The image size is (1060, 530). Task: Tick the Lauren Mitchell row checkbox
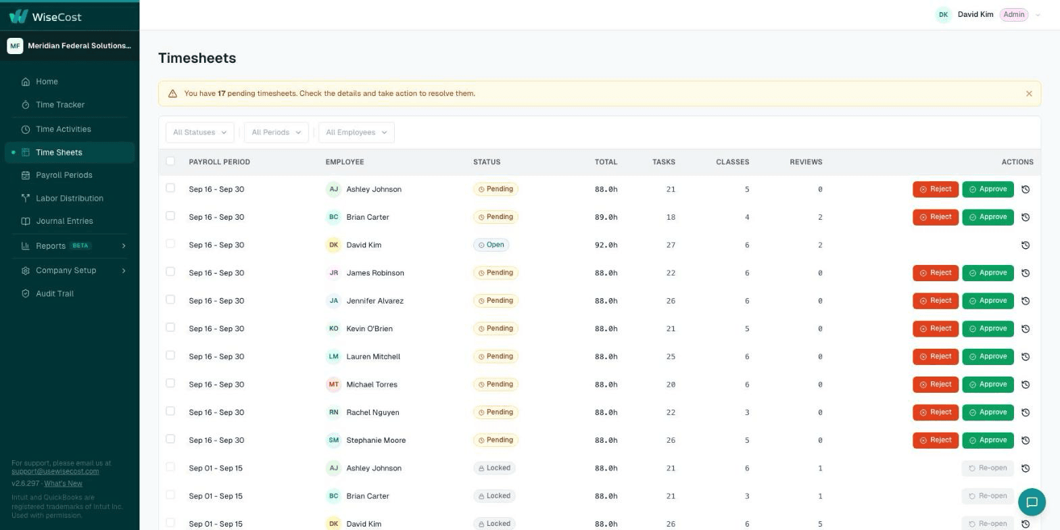pyautogui.click(x=170, y=356)
